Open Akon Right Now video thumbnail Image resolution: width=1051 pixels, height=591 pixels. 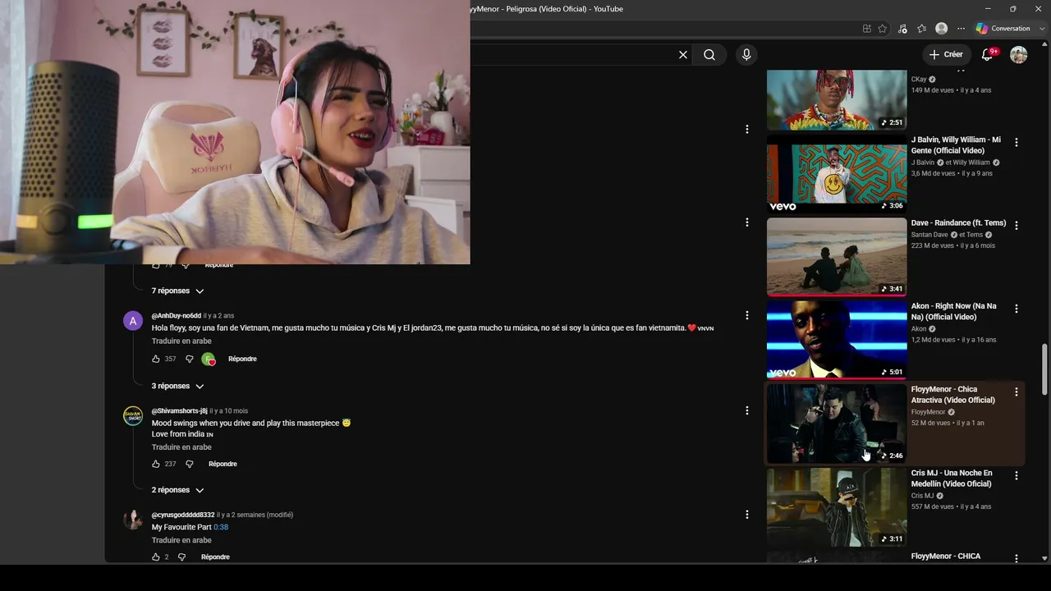[837, 341]
